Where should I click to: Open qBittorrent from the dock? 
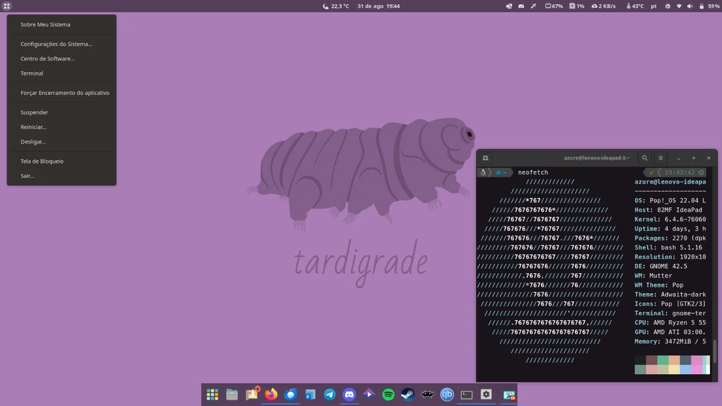(x=447, y=395)
